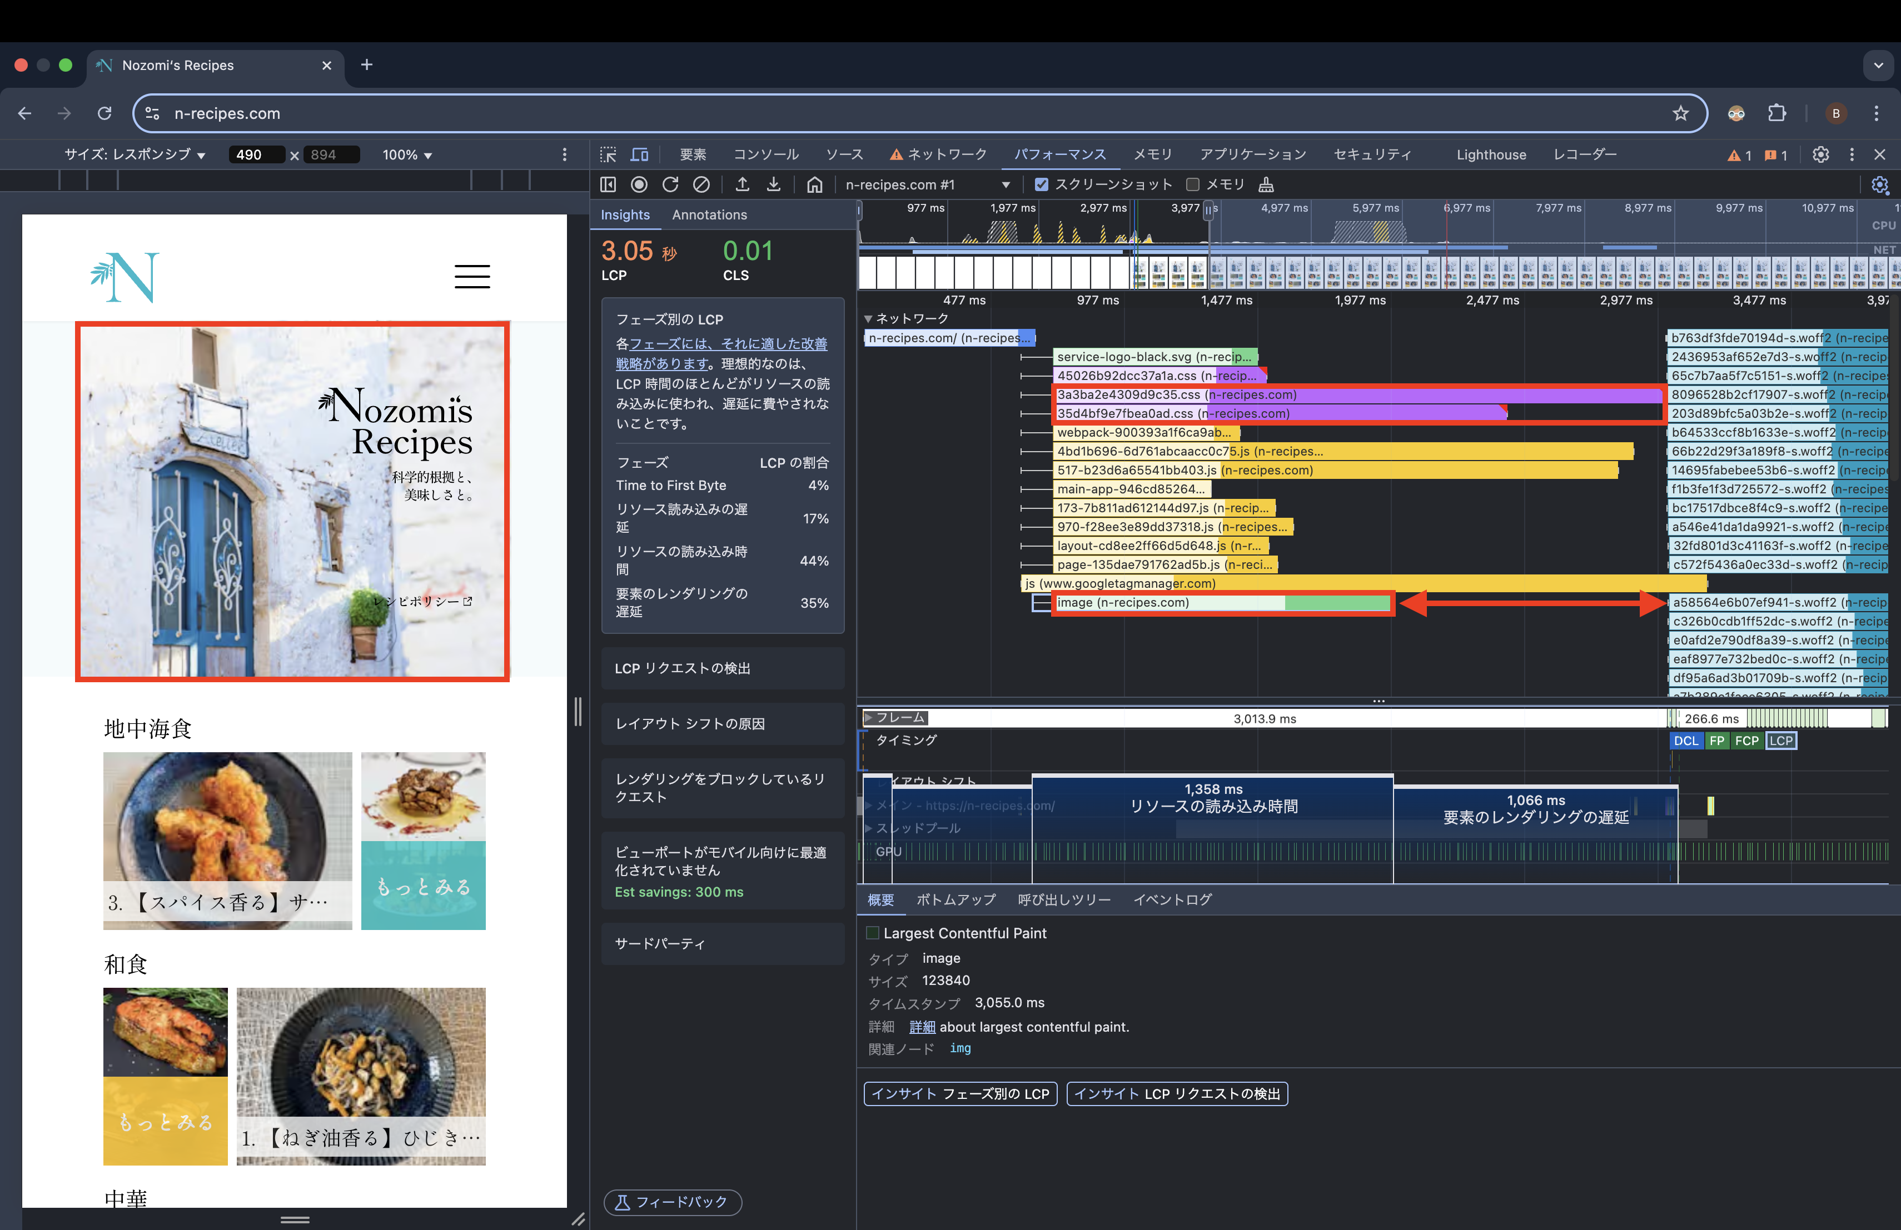Screen dimensions: 1901x1230
Task: Follow the 詳細 link about LCP
Action: click(x=922, y=1027)
